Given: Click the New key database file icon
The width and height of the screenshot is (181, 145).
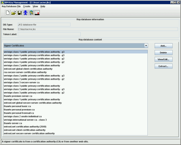Looking at the screenshot, I should (8, 13).
